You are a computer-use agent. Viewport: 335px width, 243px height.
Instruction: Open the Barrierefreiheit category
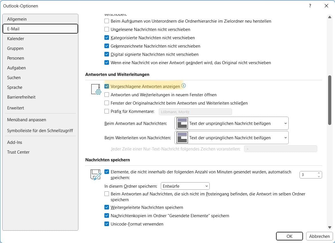(x=40, y=97)
